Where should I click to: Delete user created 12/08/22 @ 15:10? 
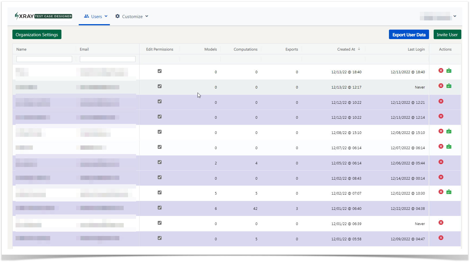tap(441, 131)
